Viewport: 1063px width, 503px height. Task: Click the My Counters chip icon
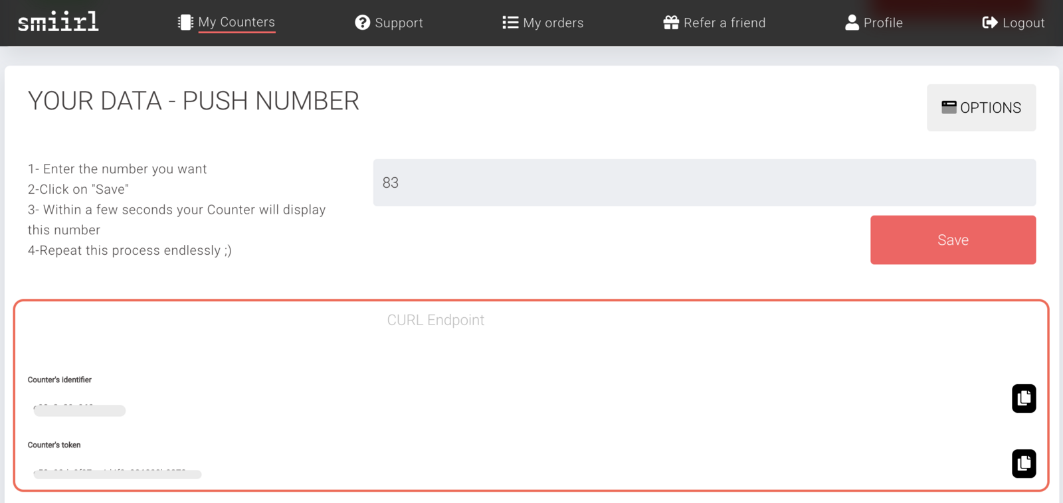(x=185, y=23)
